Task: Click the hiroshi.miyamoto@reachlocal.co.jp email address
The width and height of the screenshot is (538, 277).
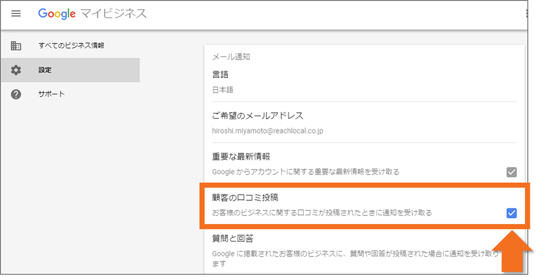Action: click(x=267, y=131)
